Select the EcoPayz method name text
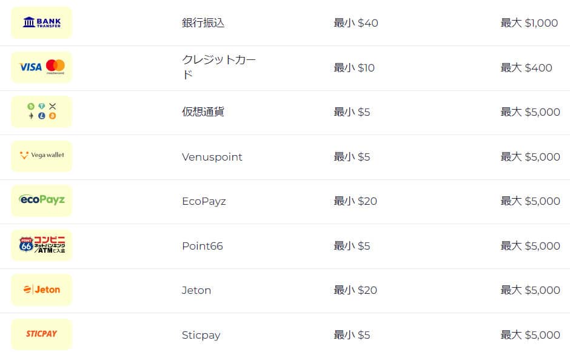Image resolution: width=570 pixels, height=352 pixels. tap(204, 201)
